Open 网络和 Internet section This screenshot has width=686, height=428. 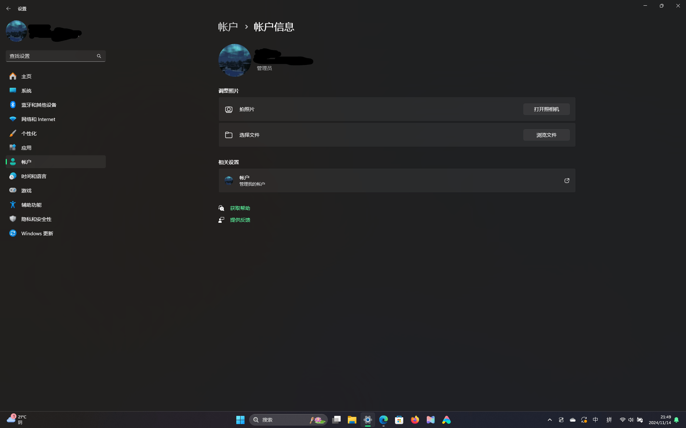(x=56, y=119)
